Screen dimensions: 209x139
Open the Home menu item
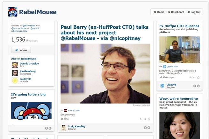(x=159, y=12)
